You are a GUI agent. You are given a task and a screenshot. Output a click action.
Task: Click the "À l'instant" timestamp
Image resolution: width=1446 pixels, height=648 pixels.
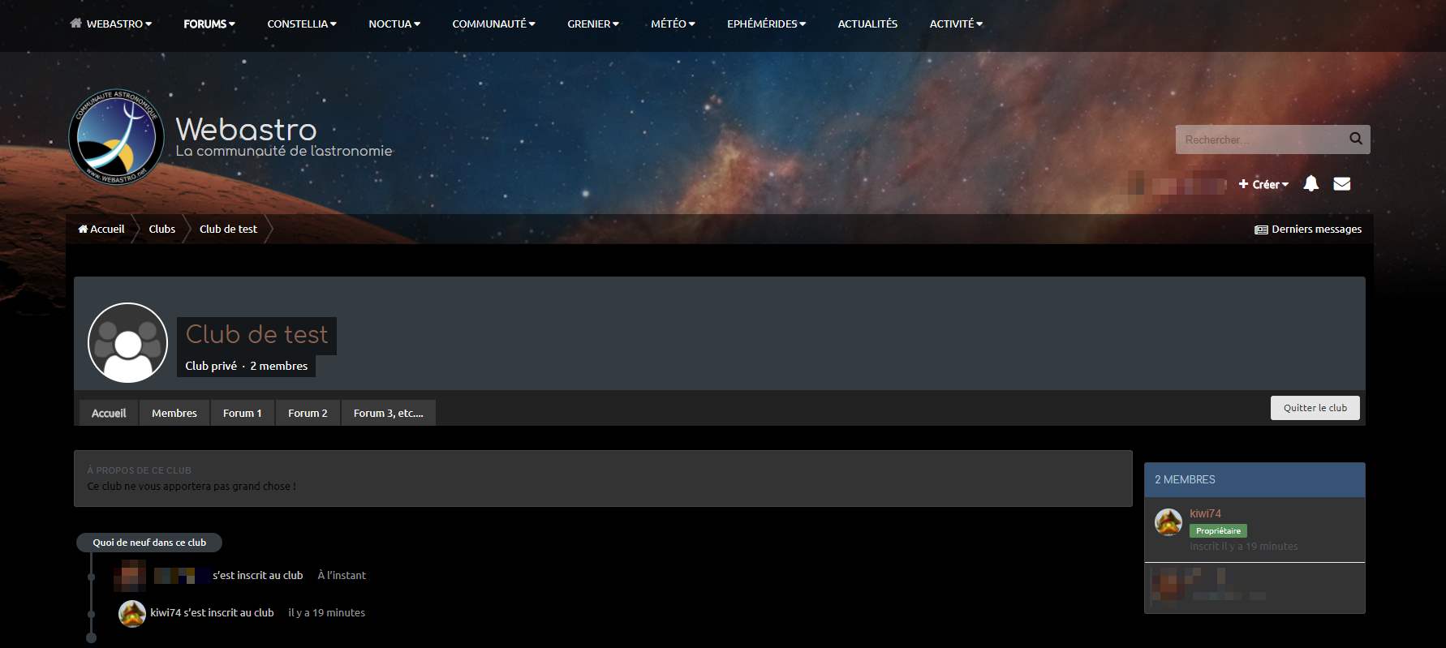point(342,576)
